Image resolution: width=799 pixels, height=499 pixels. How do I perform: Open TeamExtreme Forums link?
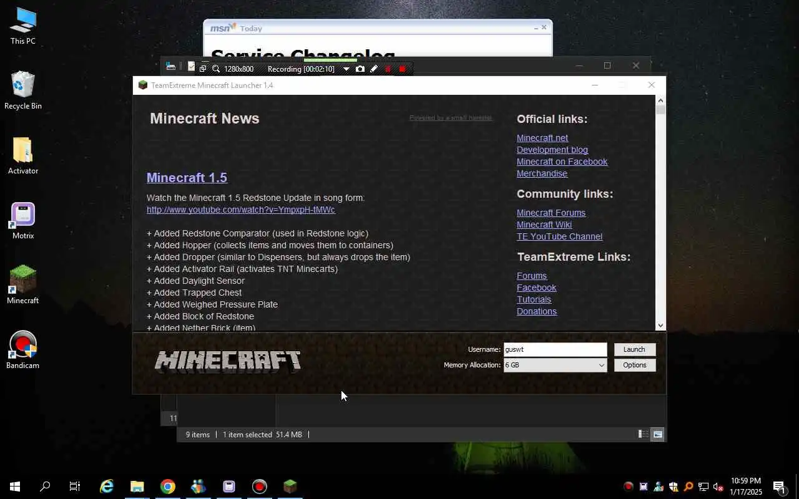[x=532, y=276]
